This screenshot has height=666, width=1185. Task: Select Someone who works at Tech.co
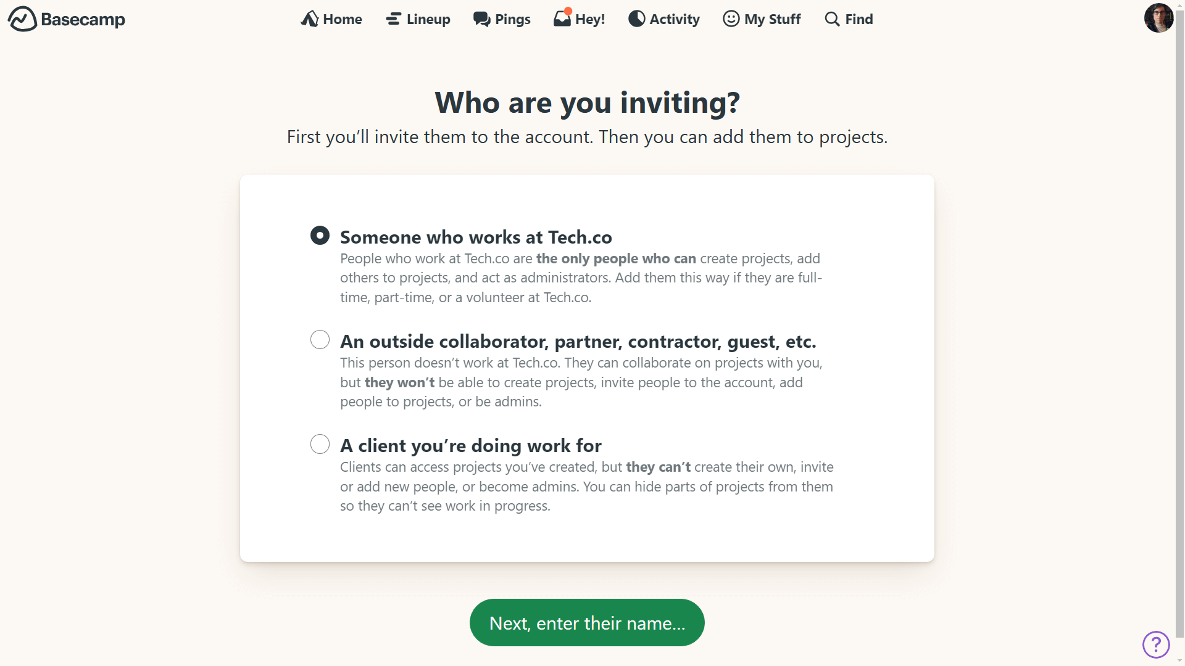tap(320, 235)
